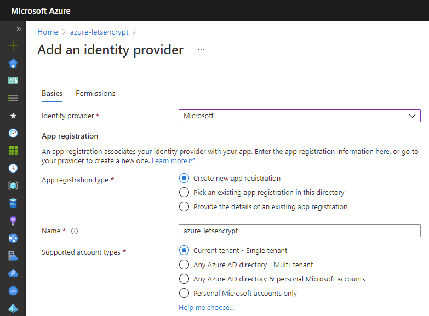Open the Dashboard chart icon in sidebar

[x=13, y=81]
